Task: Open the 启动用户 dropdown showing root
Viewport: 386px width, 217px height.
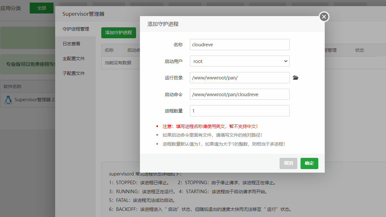Action: [x=240, y=61]
